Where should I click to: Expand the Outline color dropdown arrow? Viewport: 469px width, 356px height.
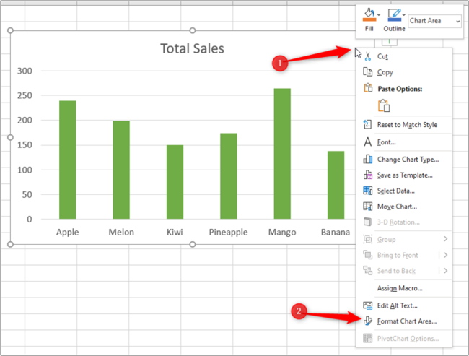coord(404,14)
